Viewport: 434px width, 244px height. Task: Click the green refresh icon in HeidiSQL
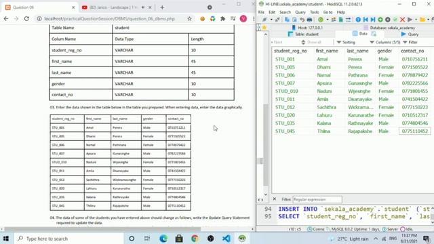pyautogui.click(x=321, y=20)
